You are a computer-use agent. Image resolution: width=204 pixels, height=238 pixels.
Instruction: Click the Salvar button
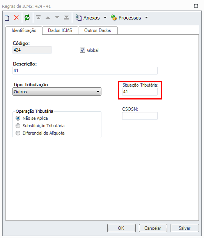184,228
